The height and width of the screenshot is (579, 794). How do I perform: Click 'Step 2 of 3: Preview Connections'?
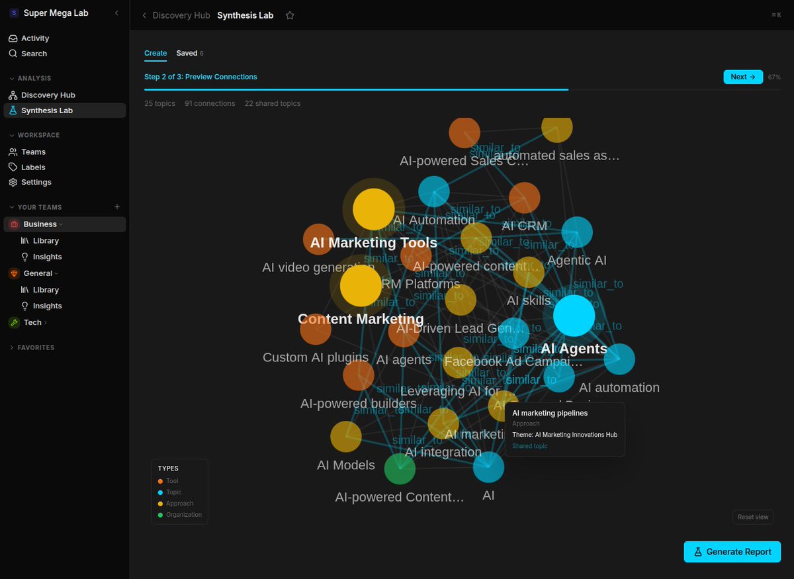pyautogui.click(x=200, y=77)
